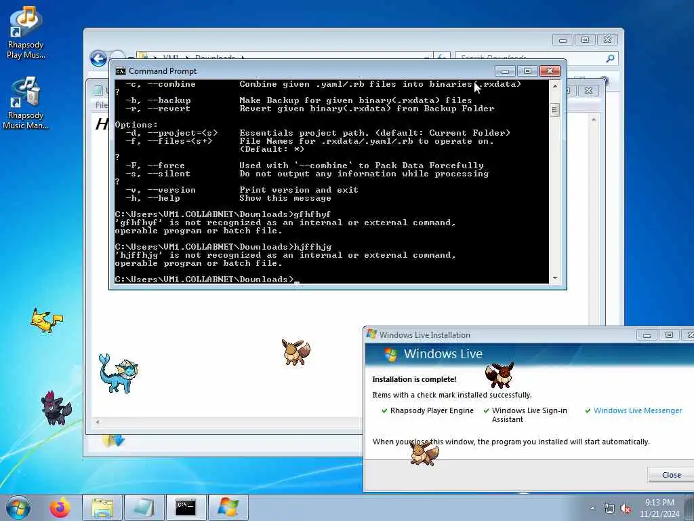Screen dimensions: 694x521
Task: Open the clock and date in the taskbar
Action: 659,508
